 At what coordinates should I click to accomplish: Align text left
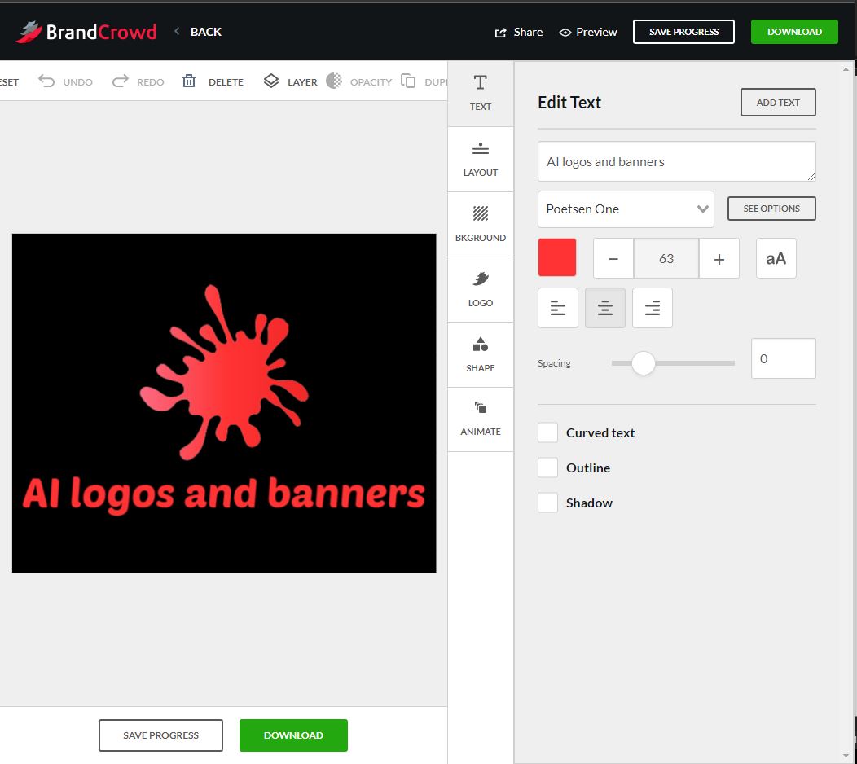tap(557, 308)
